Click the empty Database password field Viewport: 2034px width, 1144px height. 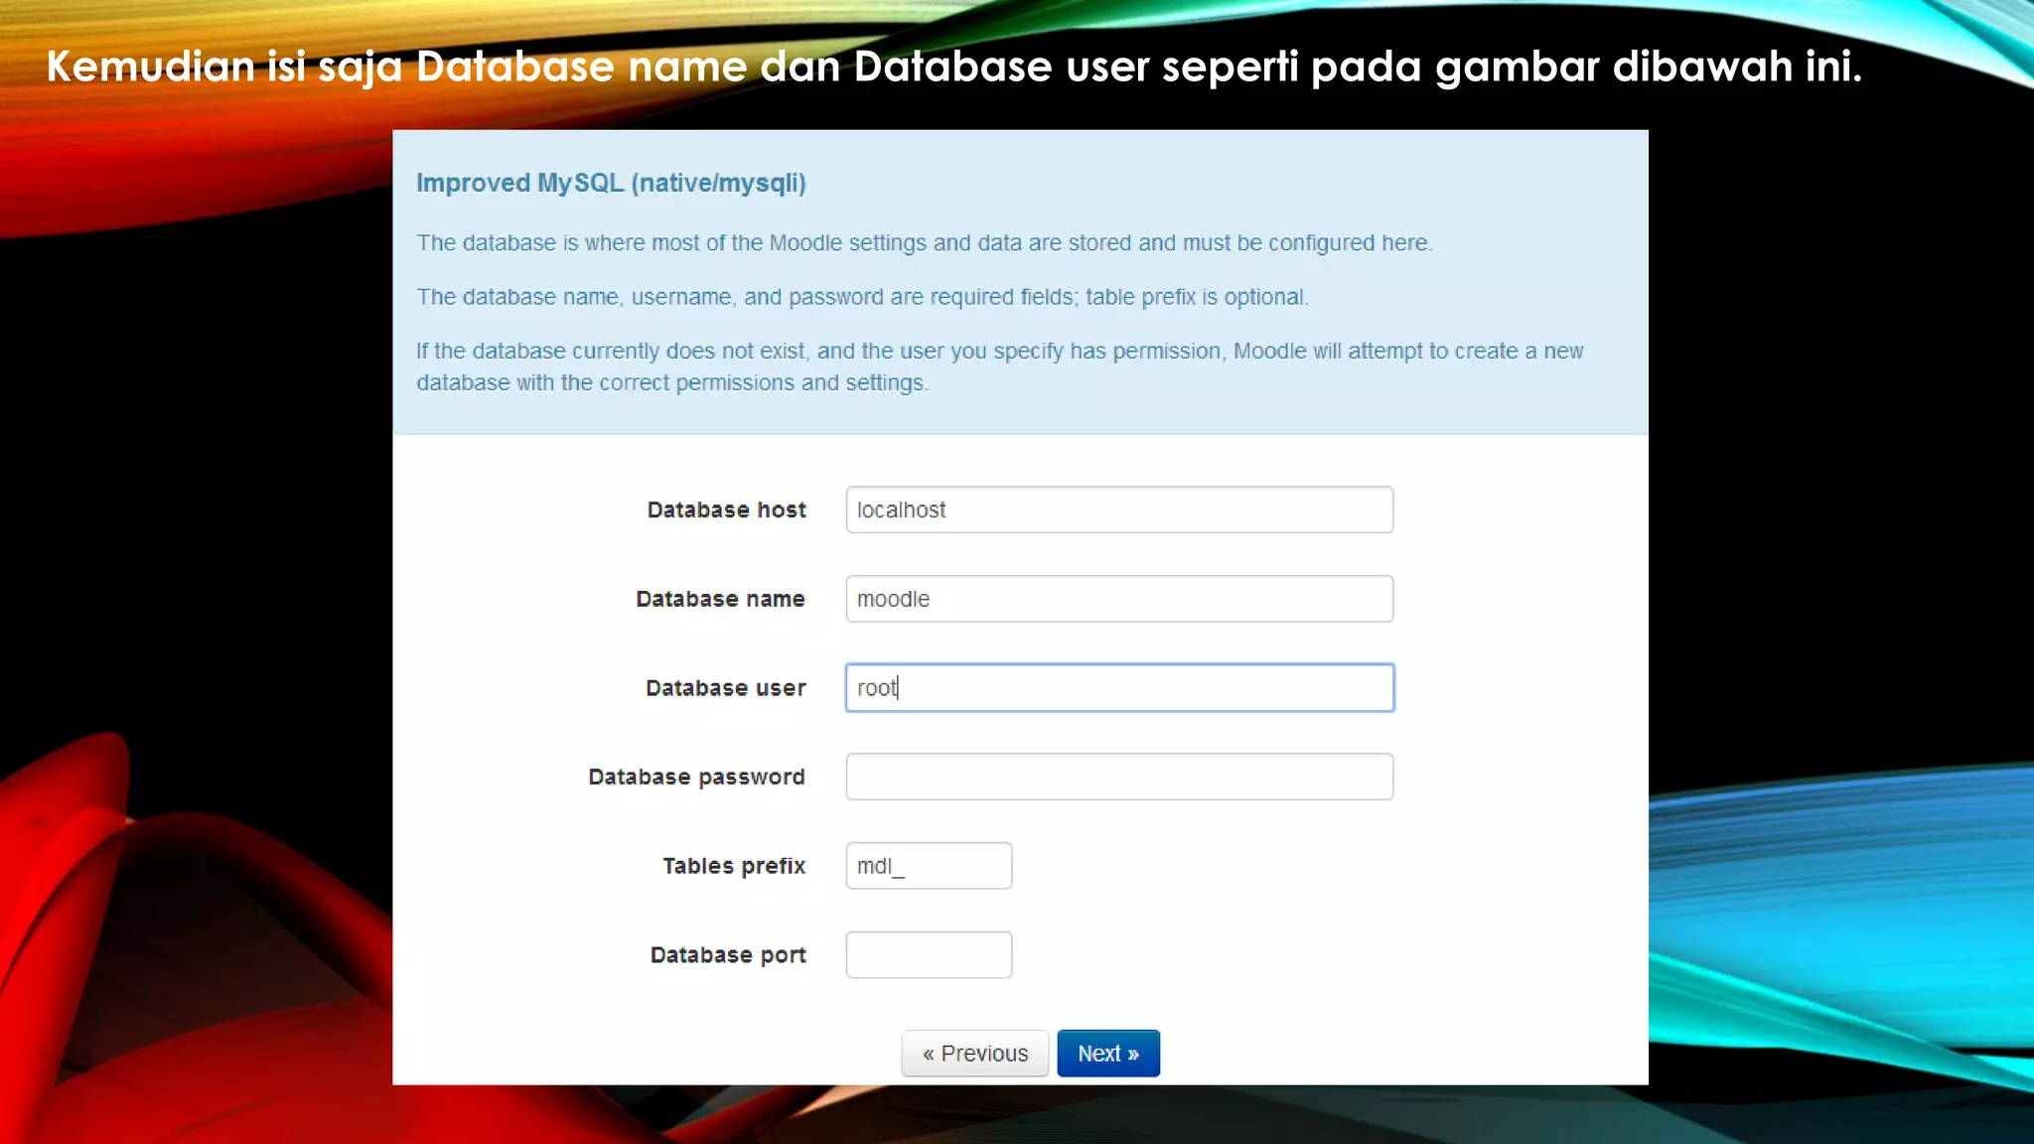pyautogui.click(x=1119, y=777)
